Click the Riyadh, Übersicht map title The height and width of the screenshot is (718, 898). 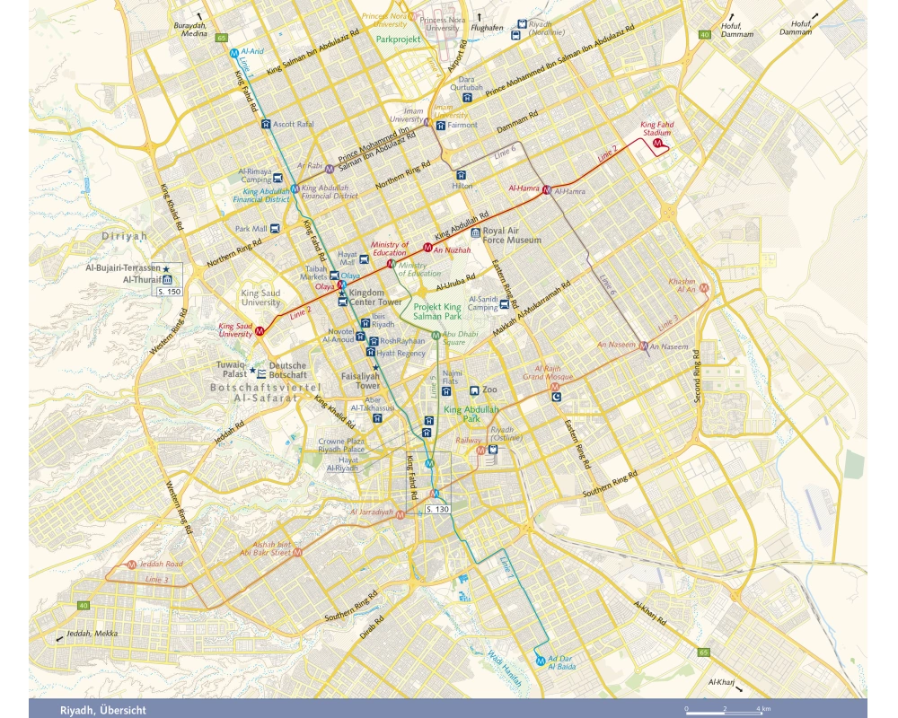coord(102,710)
